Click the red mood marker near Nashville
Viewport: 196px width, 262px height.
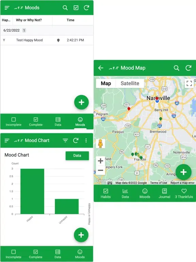157,98
